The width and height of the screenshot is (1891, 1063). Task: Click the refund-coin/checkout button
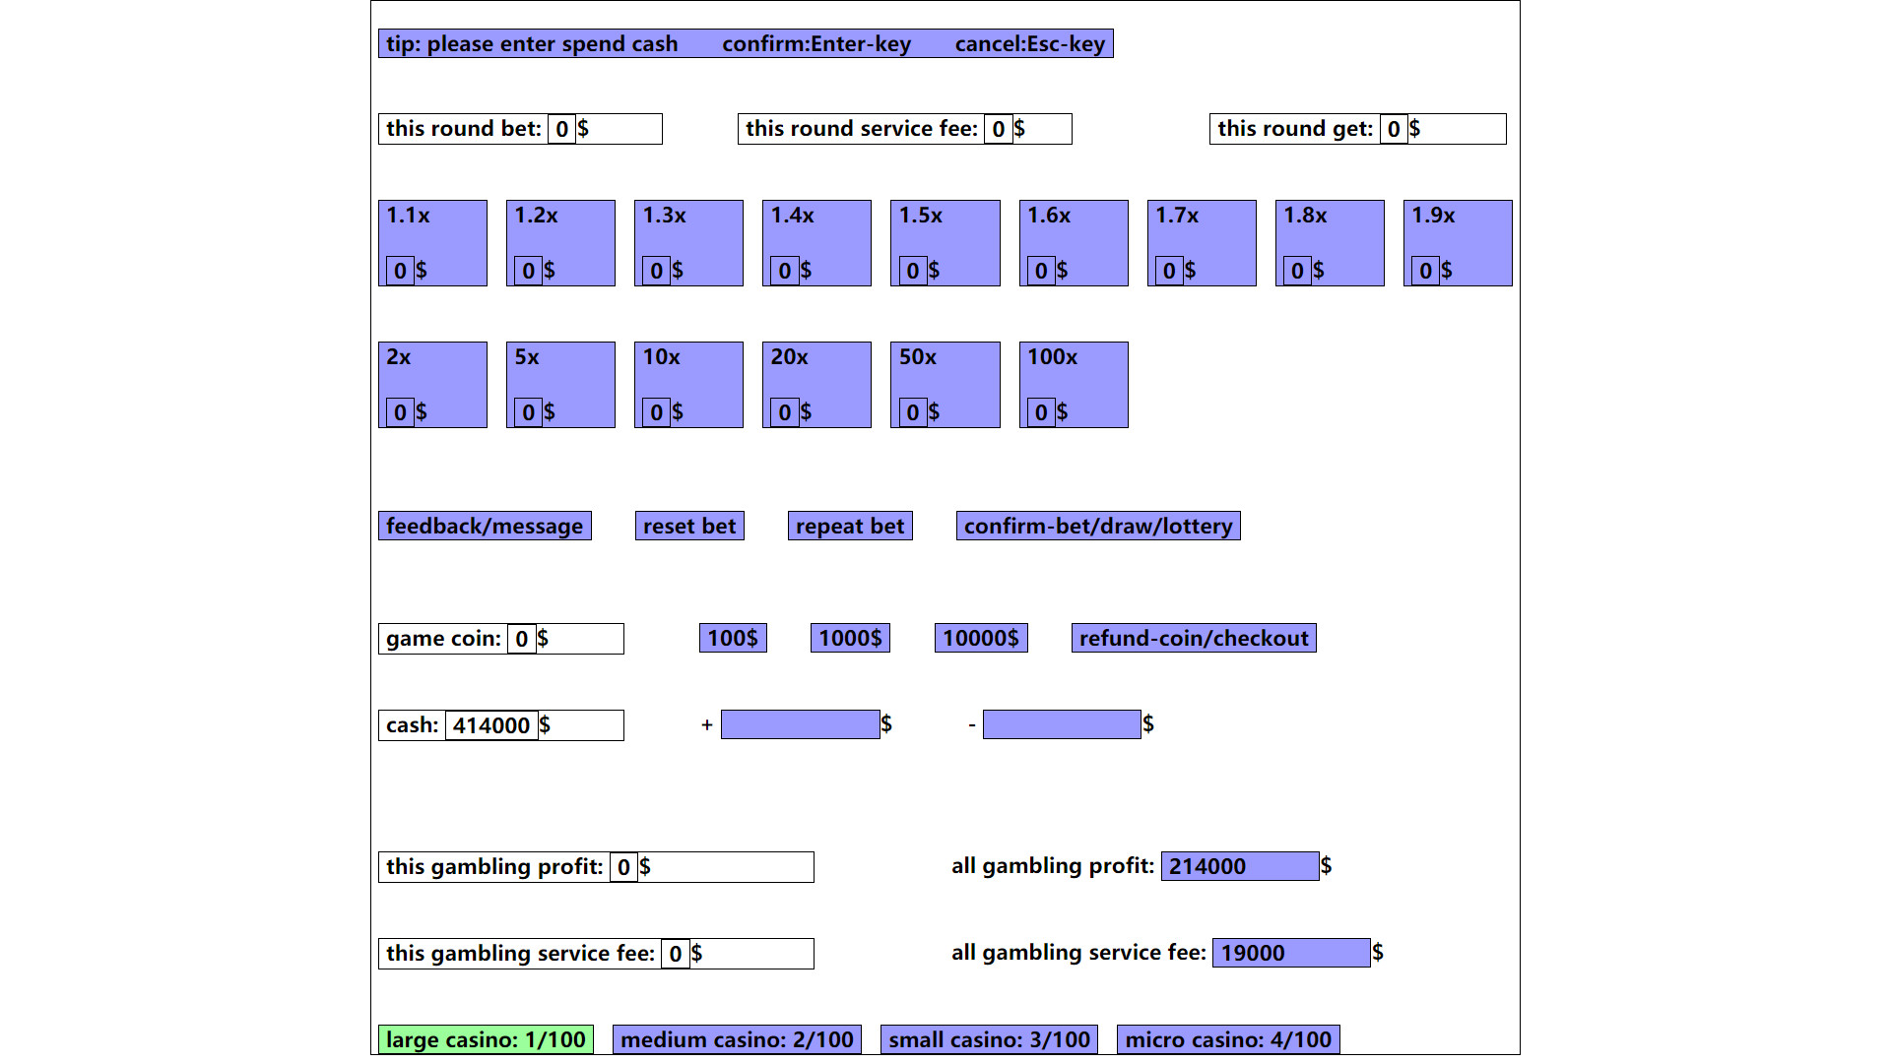[x=1194, y=637]
